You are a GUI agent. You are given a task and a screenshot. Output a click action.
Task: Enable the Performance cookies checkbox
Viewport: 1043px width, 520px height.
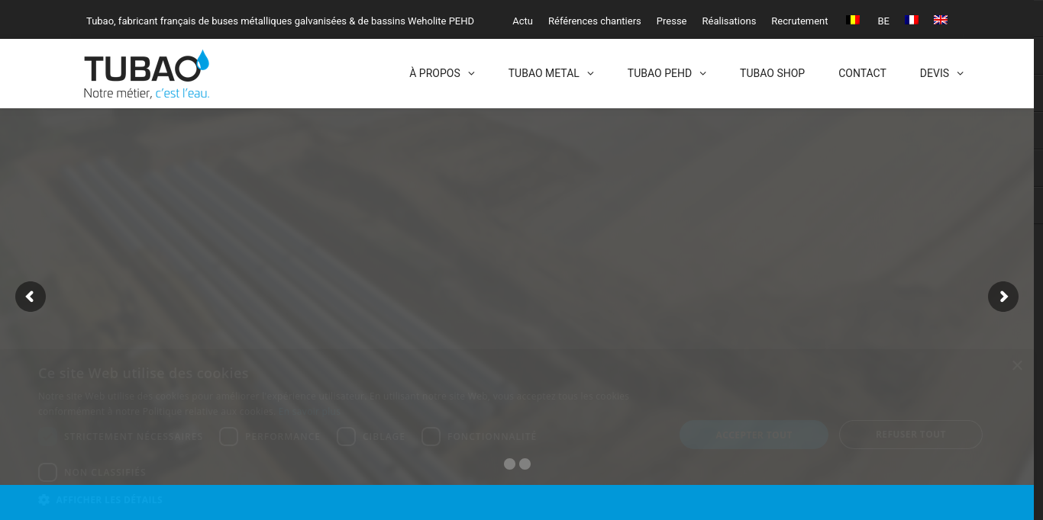coord(228,436)
